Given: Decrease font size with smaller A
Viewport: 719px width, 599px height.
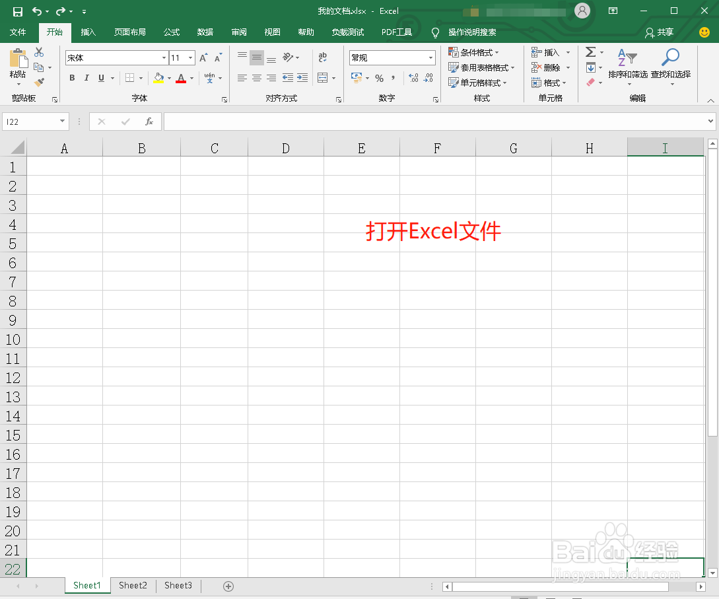Looking at the screenshot, I should pyautogui.click(x=219, y=58).
